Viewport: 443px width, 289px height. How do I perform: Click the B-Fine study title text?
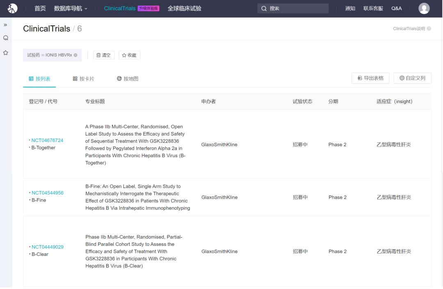click(x=137, y=197)
